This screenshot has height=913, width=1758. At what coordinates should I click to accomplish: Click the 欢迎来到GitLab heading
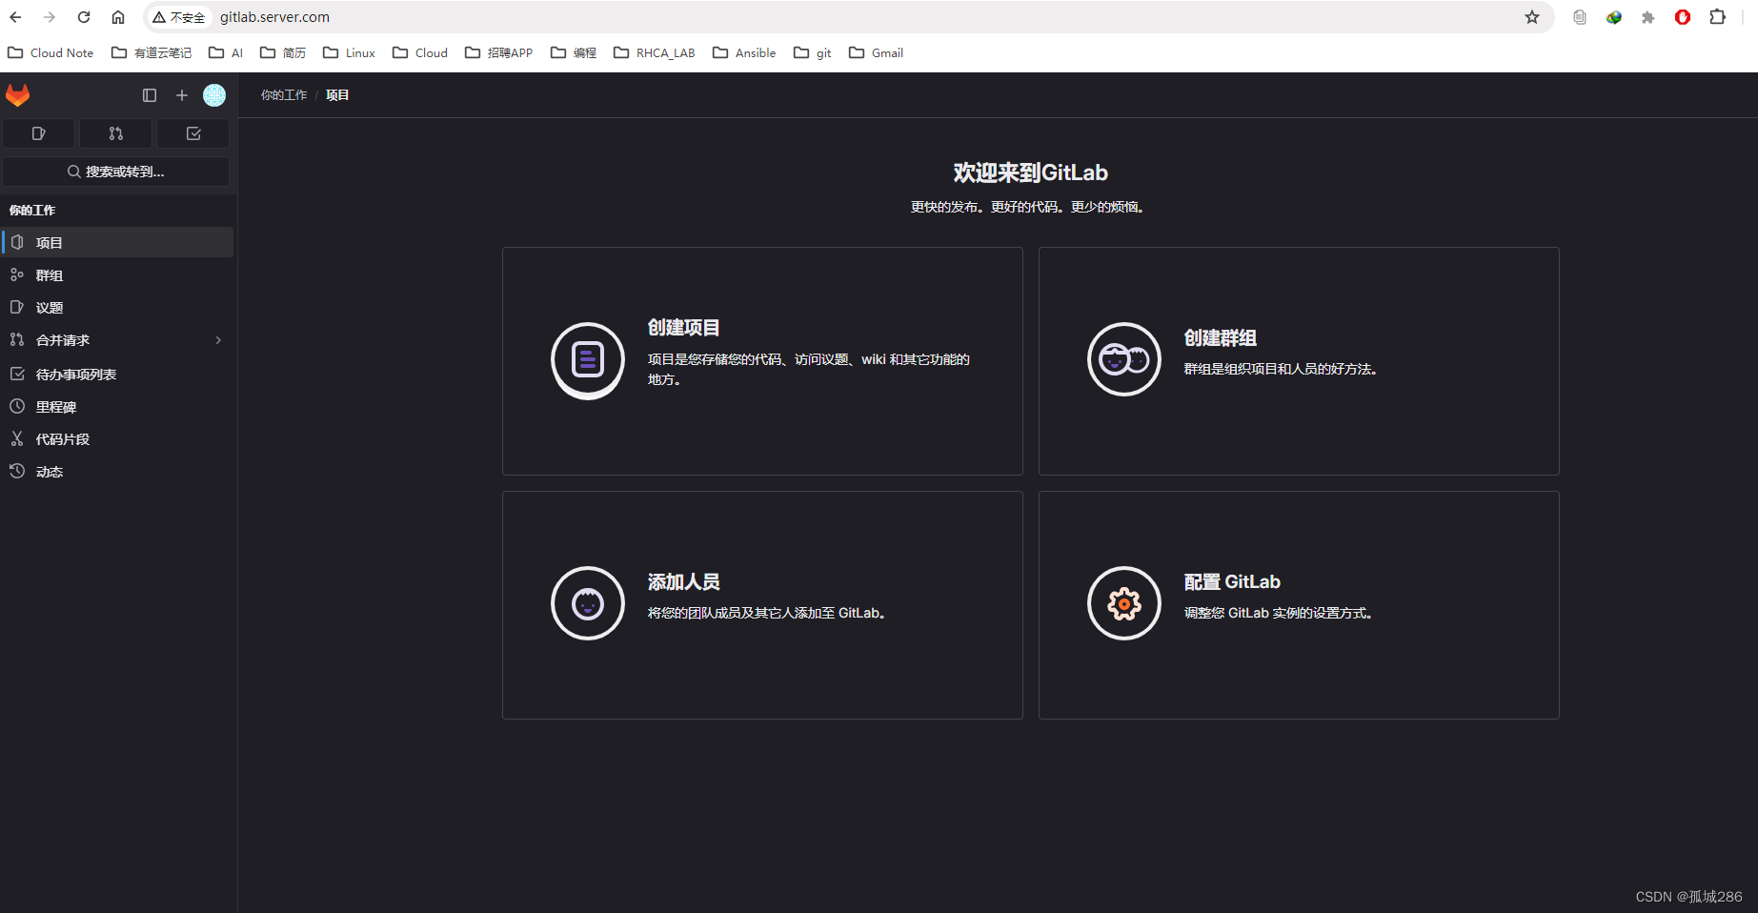(x=1030, y=172)
